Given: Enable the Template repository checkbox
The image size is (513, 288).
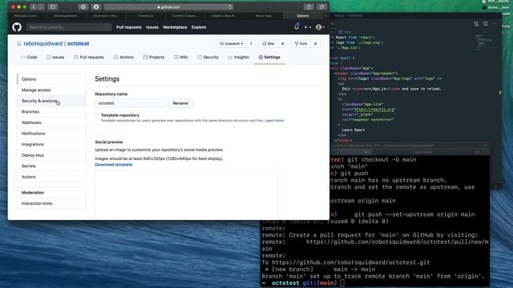Looking at the screenshot, I should 97,115.
